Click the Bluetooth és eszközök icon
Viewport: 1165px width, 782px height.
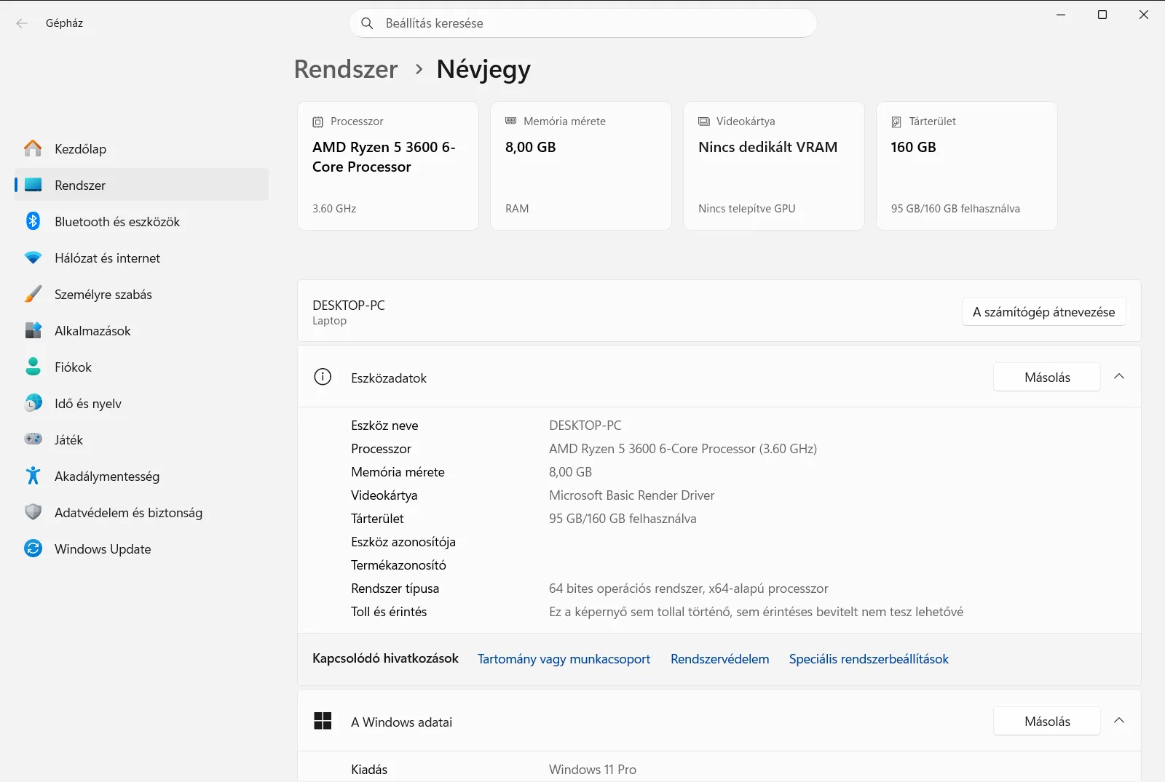point(33,221)
